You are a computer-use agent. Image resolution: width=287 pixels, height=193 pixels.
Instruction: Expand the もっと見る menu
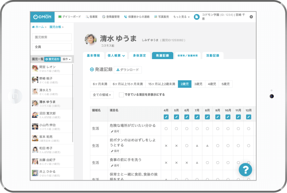pos(181,17)
